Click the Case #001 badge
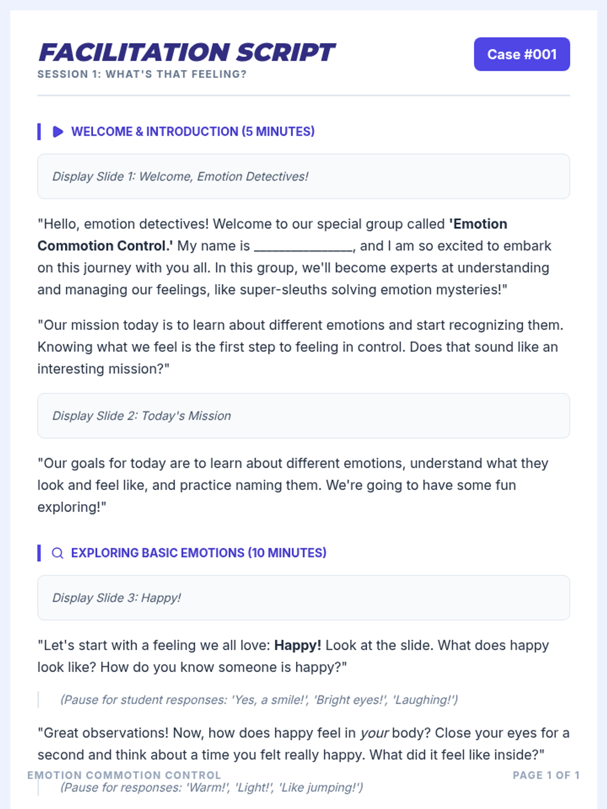 tap(522, 54)
